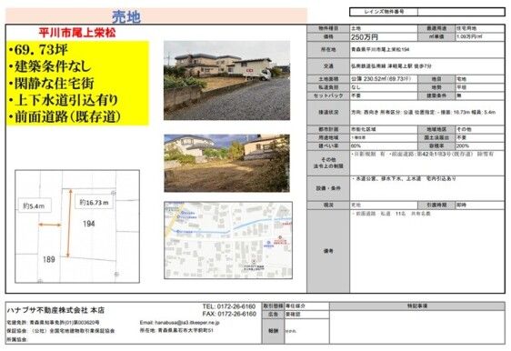
Task: Click company name 'ハナブサ不動産株式会社 本店'
Action: pos(55,310)
